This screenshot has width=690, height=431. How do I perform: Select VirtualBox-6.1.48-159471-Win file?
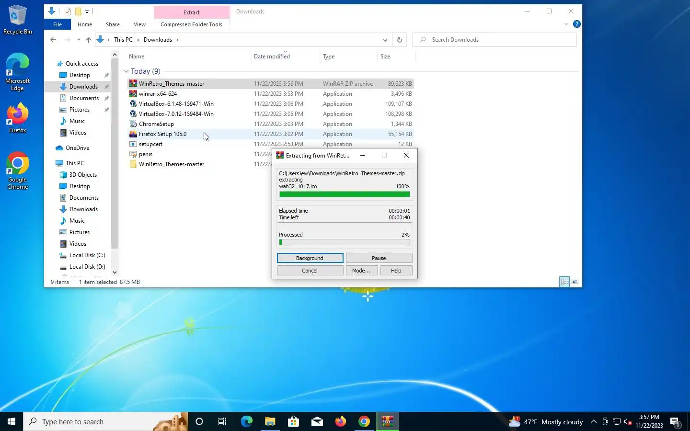[271, 104]
